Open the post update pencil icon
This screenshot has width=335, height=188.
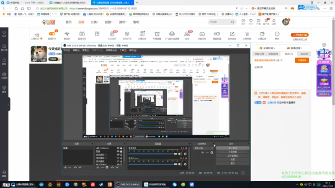[x=232, y=34]
